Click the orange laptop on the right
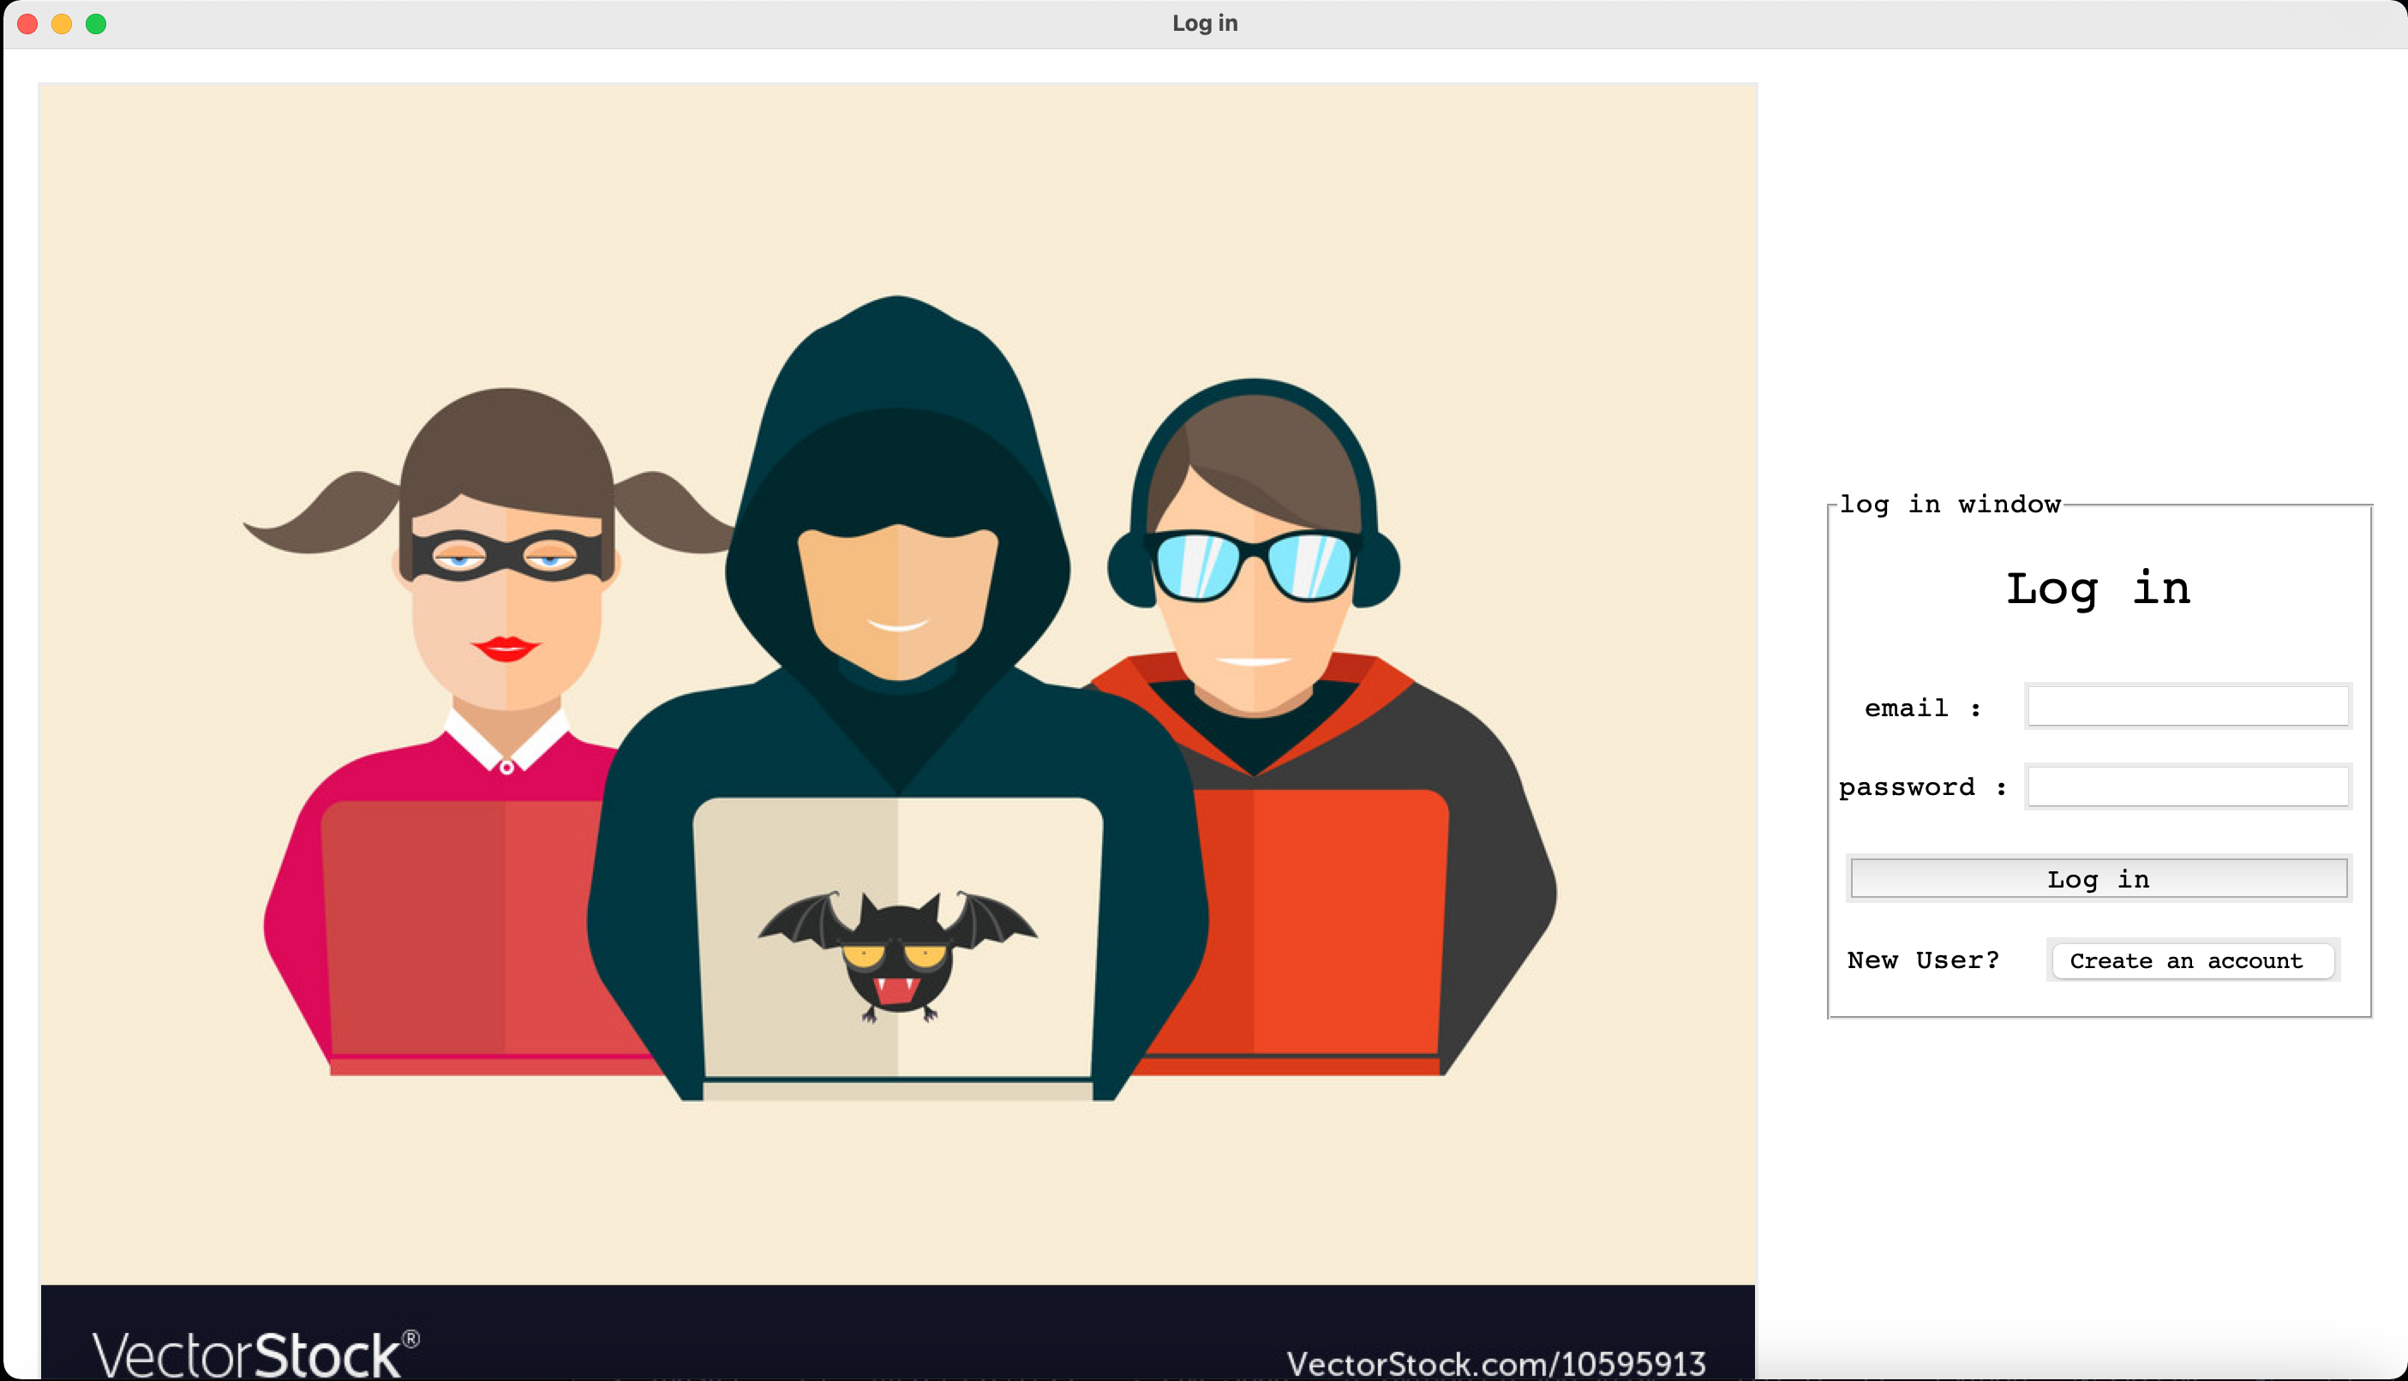 (x=1319, y=920)
